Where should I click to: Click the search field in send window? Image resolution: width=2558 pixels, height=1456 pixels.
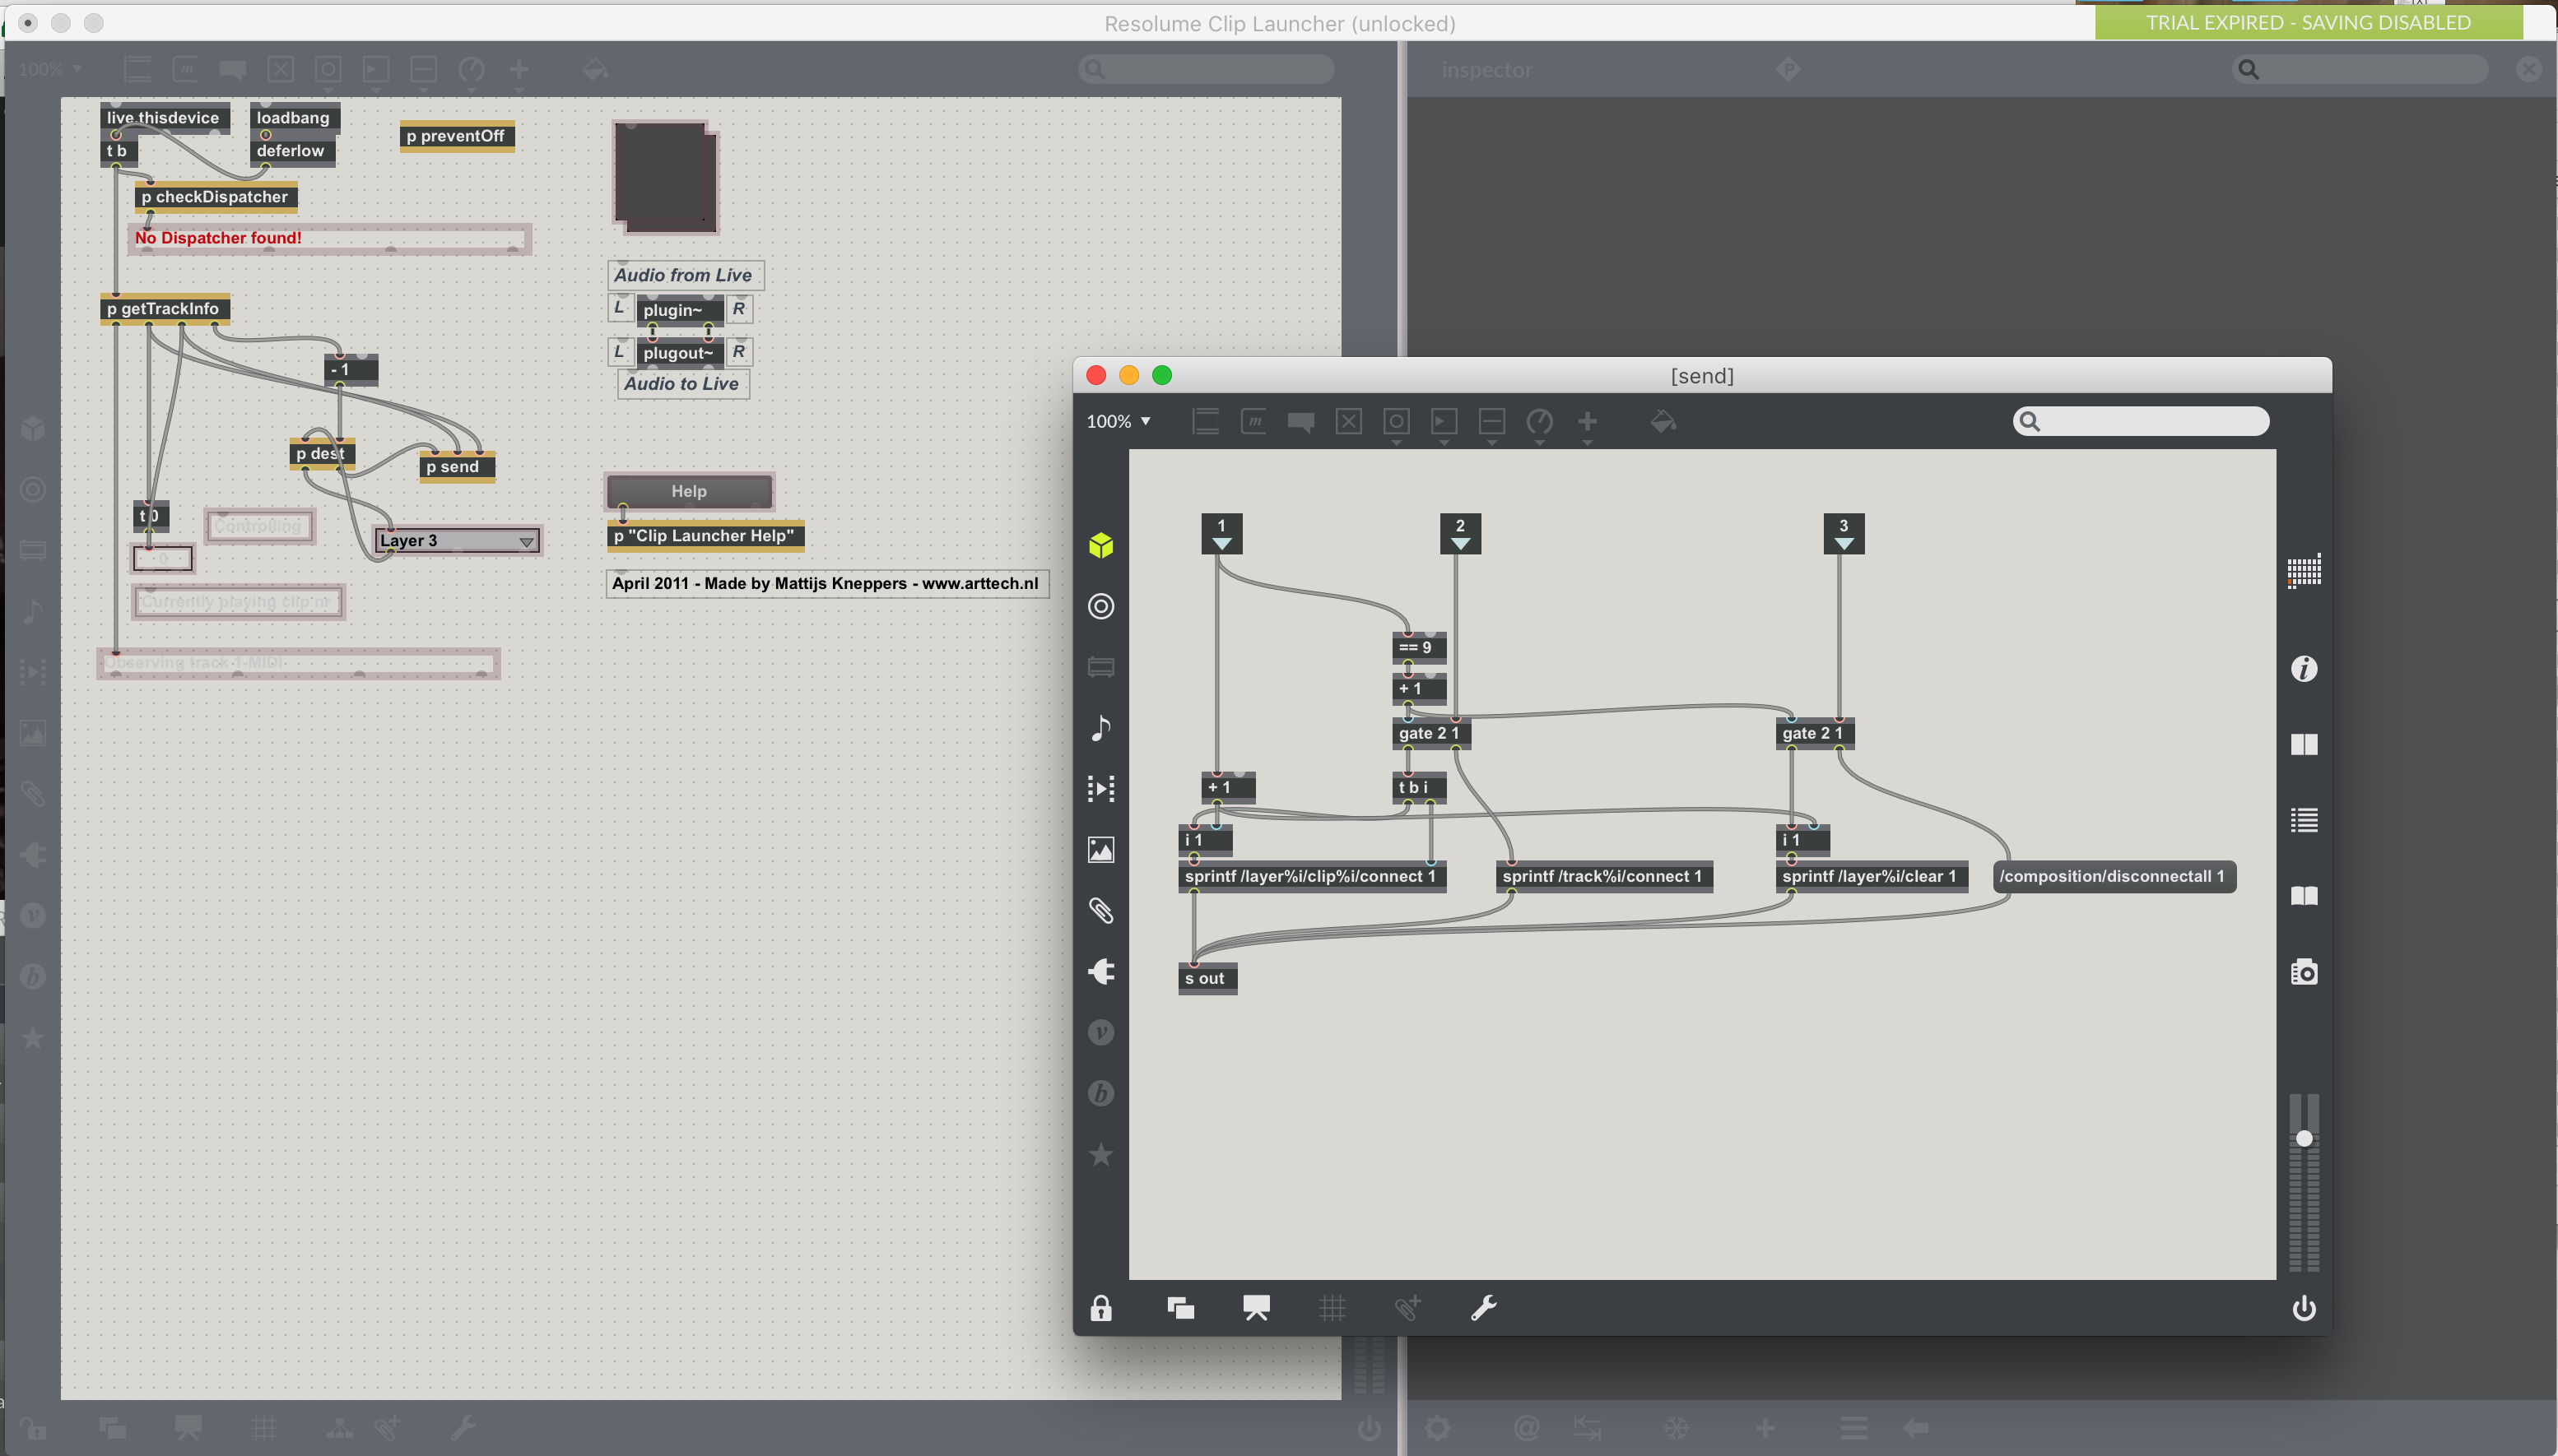[2151, 421]
